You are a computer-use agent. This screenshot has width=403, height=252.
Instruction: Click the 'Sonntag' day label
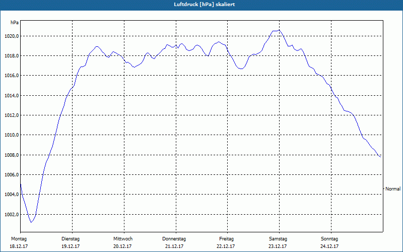tap(329, 239)
